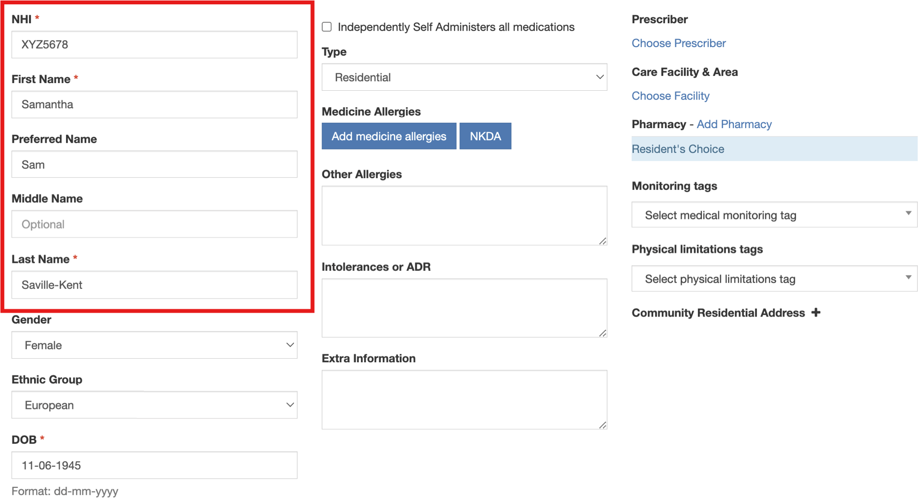The width and height of the screenshot is (918, 501).
Task: Click the NHI input field
Action: point(154,44)
